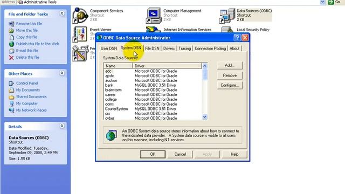The image size is (345, 194).
Task: Open the Computer Management shortcut icon
Action: 154,16
